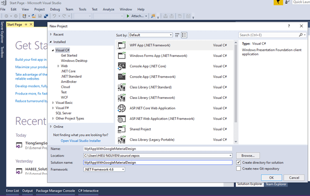
Task: Open the Debug menu
Action: pos(55,9)
